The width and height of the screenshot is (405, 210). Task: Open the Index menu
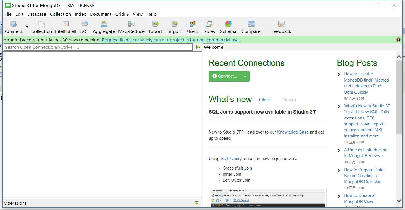tap(80, 14)
